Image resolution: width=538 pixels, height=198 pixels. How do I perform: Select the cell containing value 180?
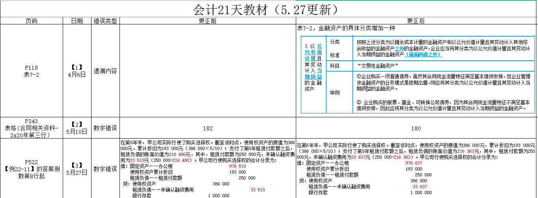point(416,128)
